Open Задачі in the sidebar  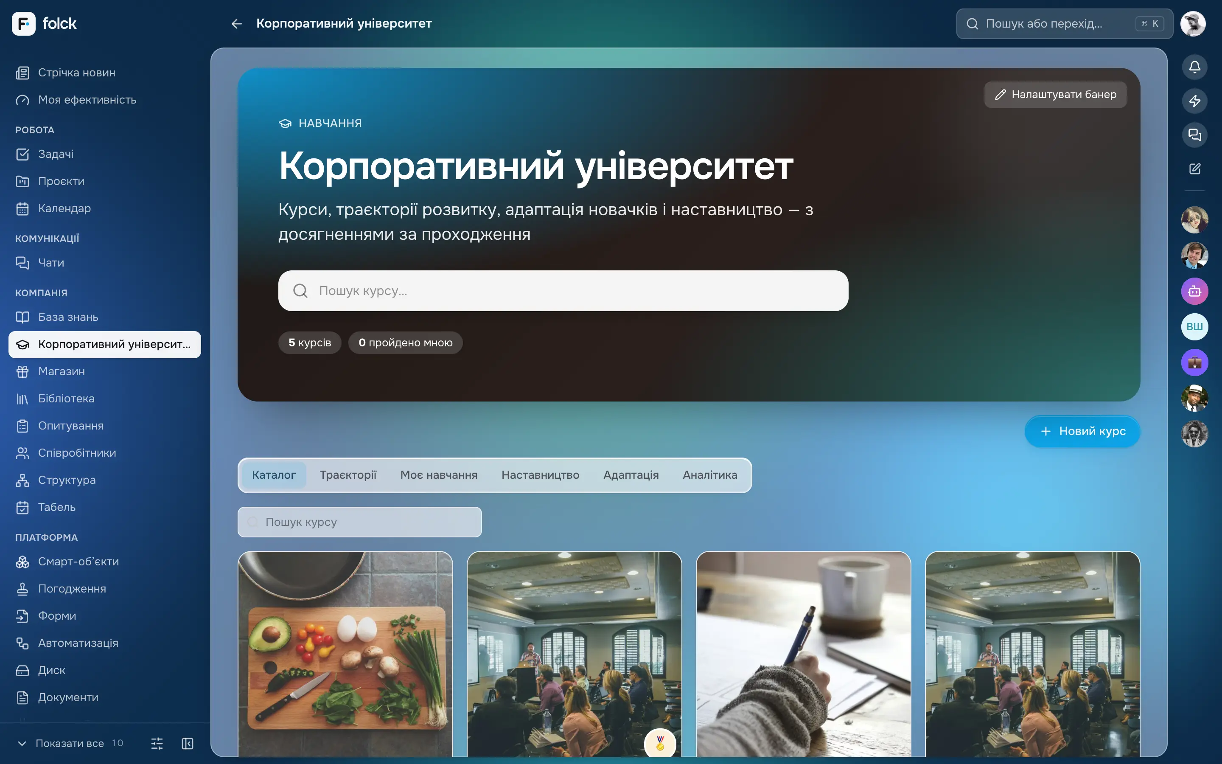pos(104,154)
